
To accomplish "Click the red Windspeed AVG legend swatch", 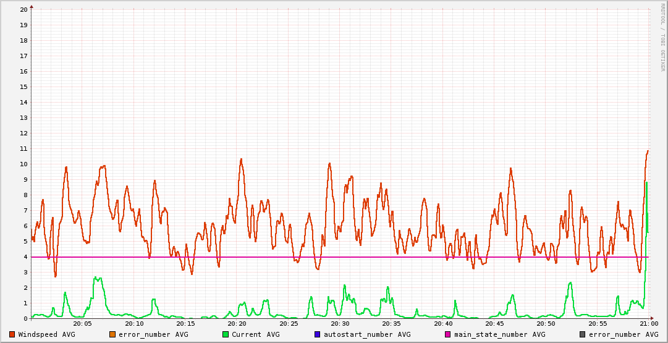I will click(x=12, y=334).
